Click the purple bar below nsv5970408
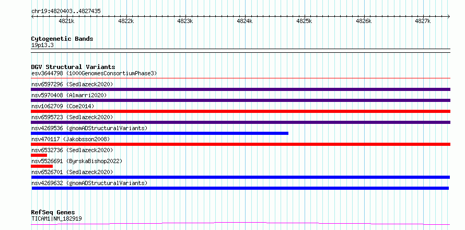This screenshot has width=465, height=230. click(240, 100)
